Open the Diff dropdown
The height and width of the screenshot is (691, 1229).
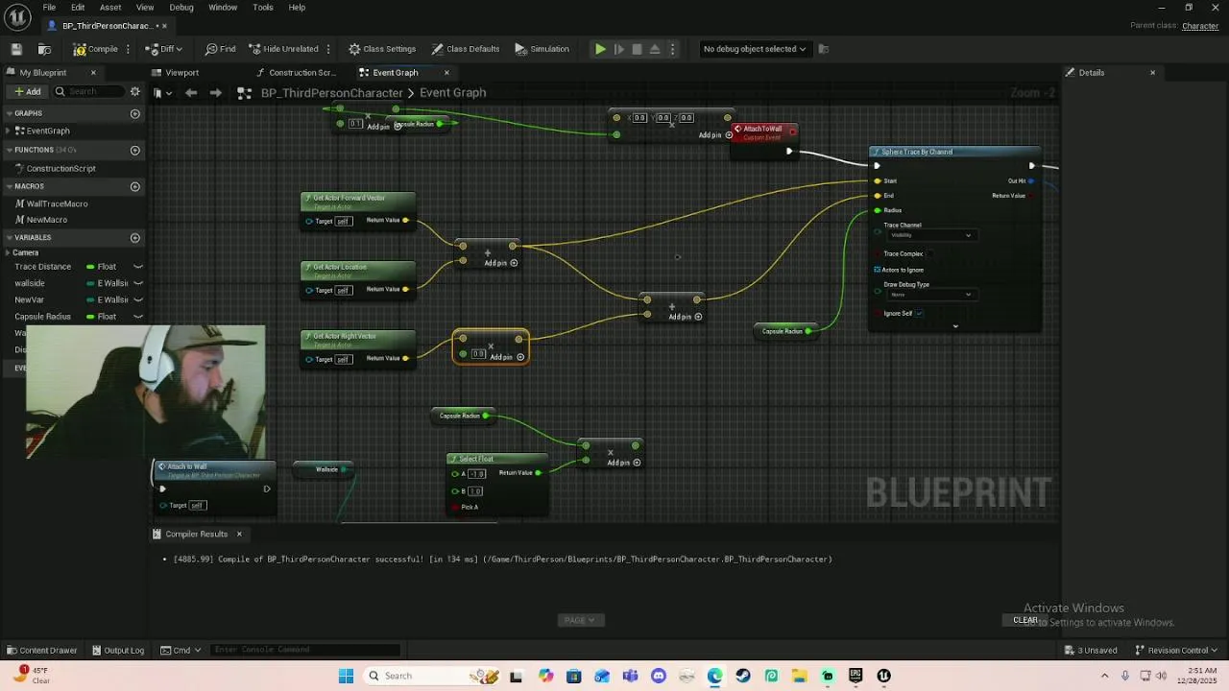(x=165, y=49)
